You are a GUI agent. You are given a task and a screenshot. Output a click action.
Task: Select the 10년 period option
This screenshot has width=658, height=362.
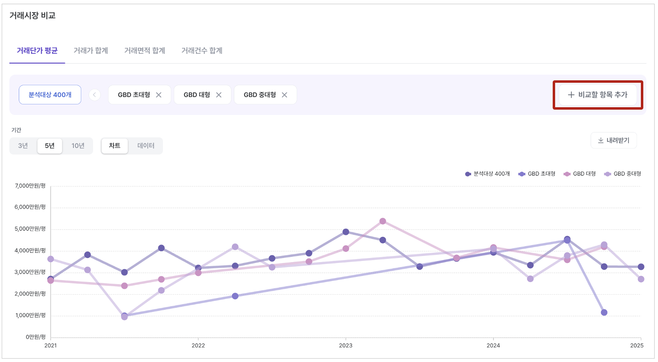[78, 146]
